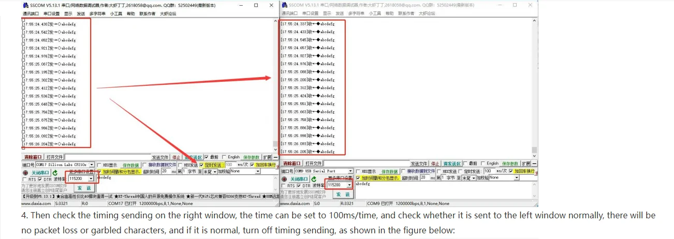Viewport: 674px width, 239px height.
Task: Open 加校验 None dropdown in left window
Action: coord(258,171)
